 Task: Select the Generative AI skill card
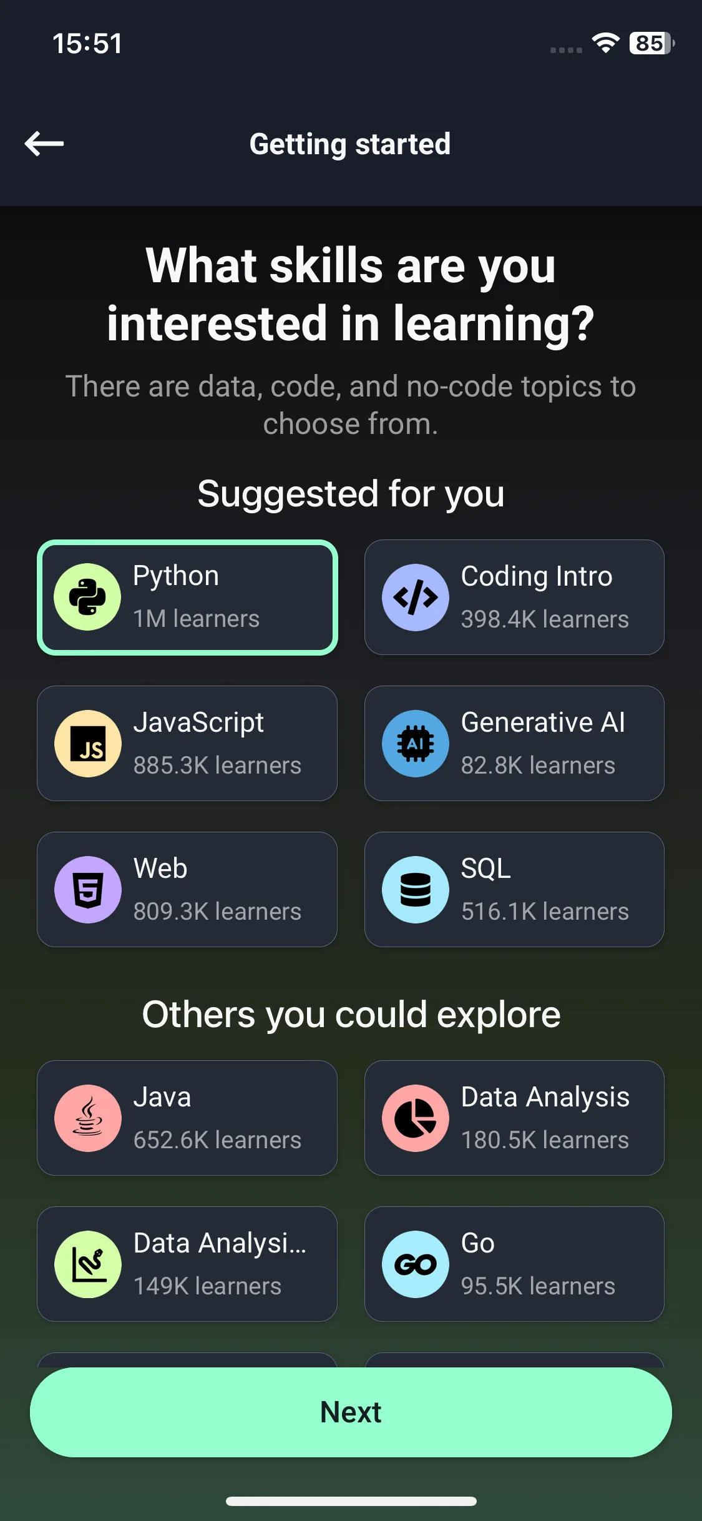[514, 743]
